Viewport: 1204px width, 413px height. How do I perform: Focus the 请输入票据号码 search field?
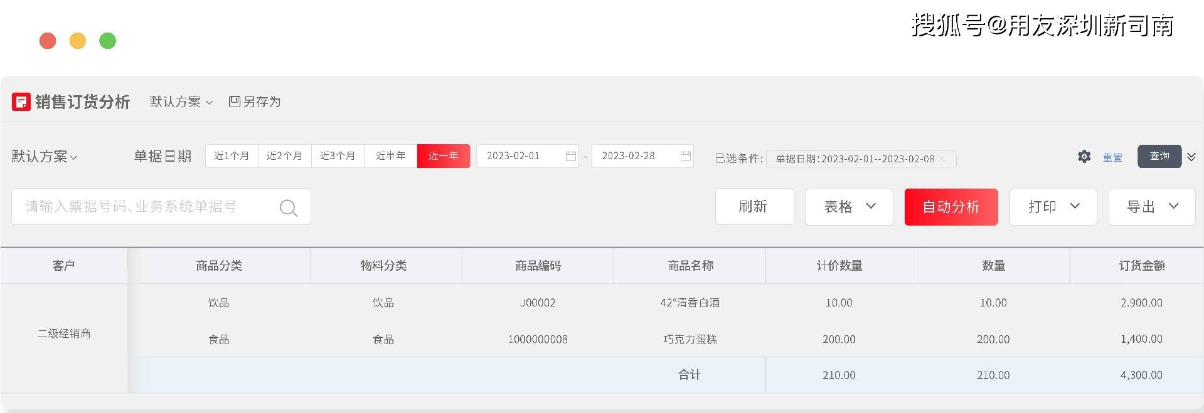(x=161, y=207)
